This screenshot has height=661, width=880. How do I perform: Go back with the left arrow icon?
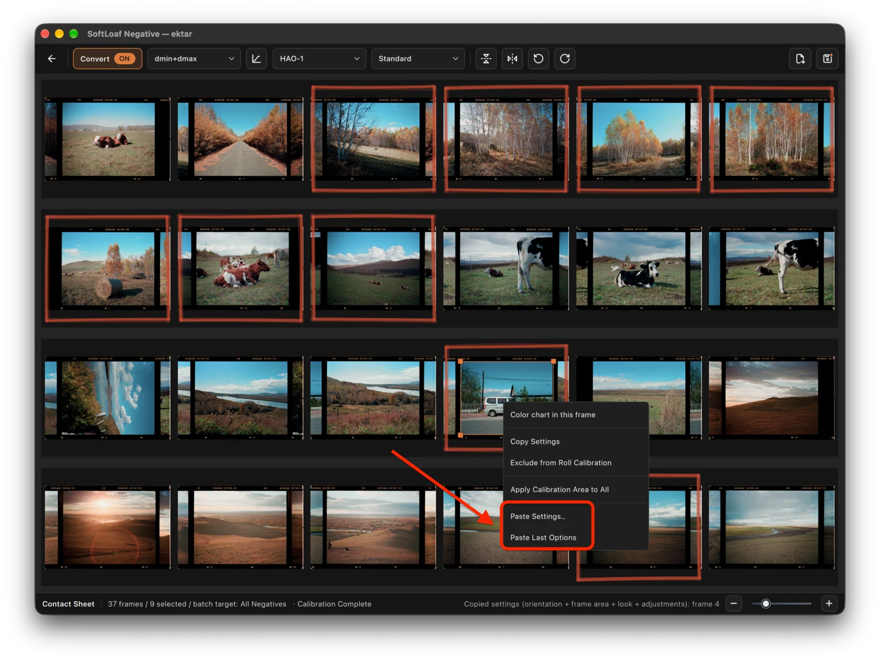(52, 59)
